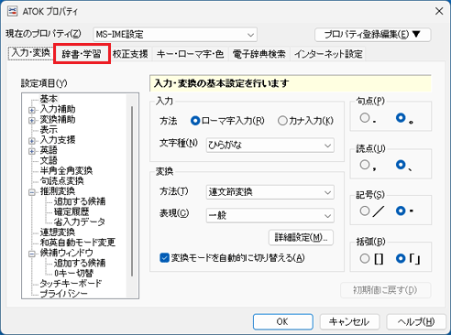Select the '・' option under 記号

[401, 211]
